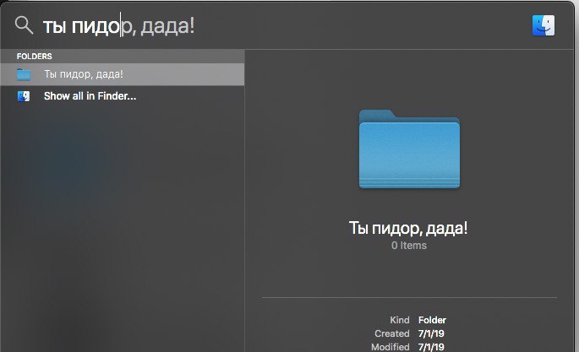
Task: Click the Created date 7/1/19
Action: [431, 333]
